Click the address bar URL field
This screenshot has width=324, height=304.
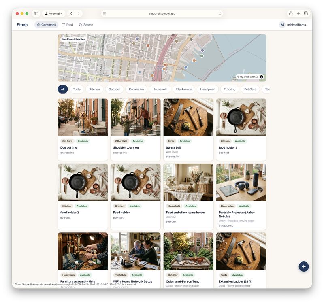(x=162, y=13)
